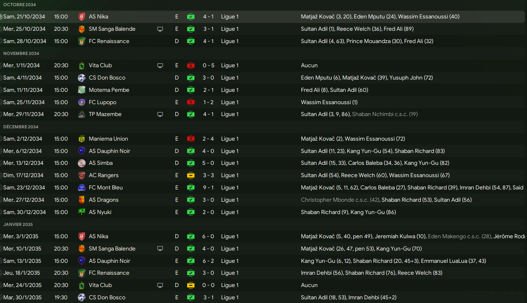Open Maniema Union via its badge icon
Image resolution: width=527 pixels, height=303 pixels.
pyautogui.click(x=81, y=139)
